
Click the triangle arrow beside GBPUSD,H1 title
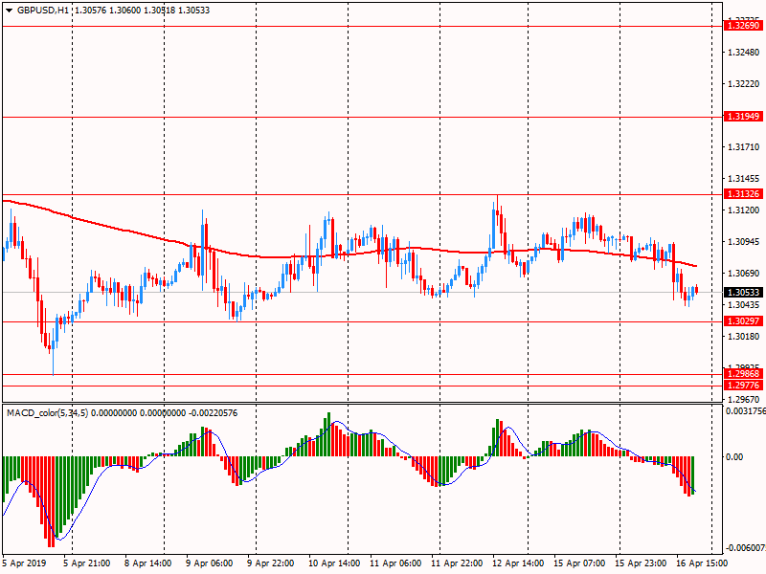coord(9,10)
